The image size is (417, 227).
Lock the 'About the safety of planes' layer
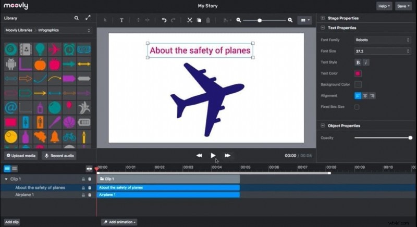[83, 188]
